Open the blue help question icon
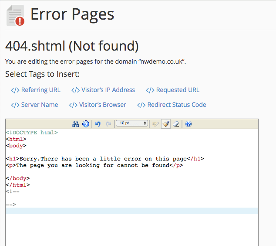 (x=188, y=124)
